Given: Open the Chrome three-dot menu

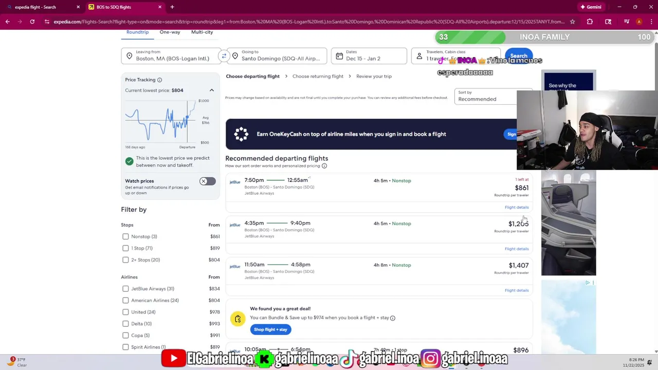Looking at the screenshot, I should pos(651,22).
